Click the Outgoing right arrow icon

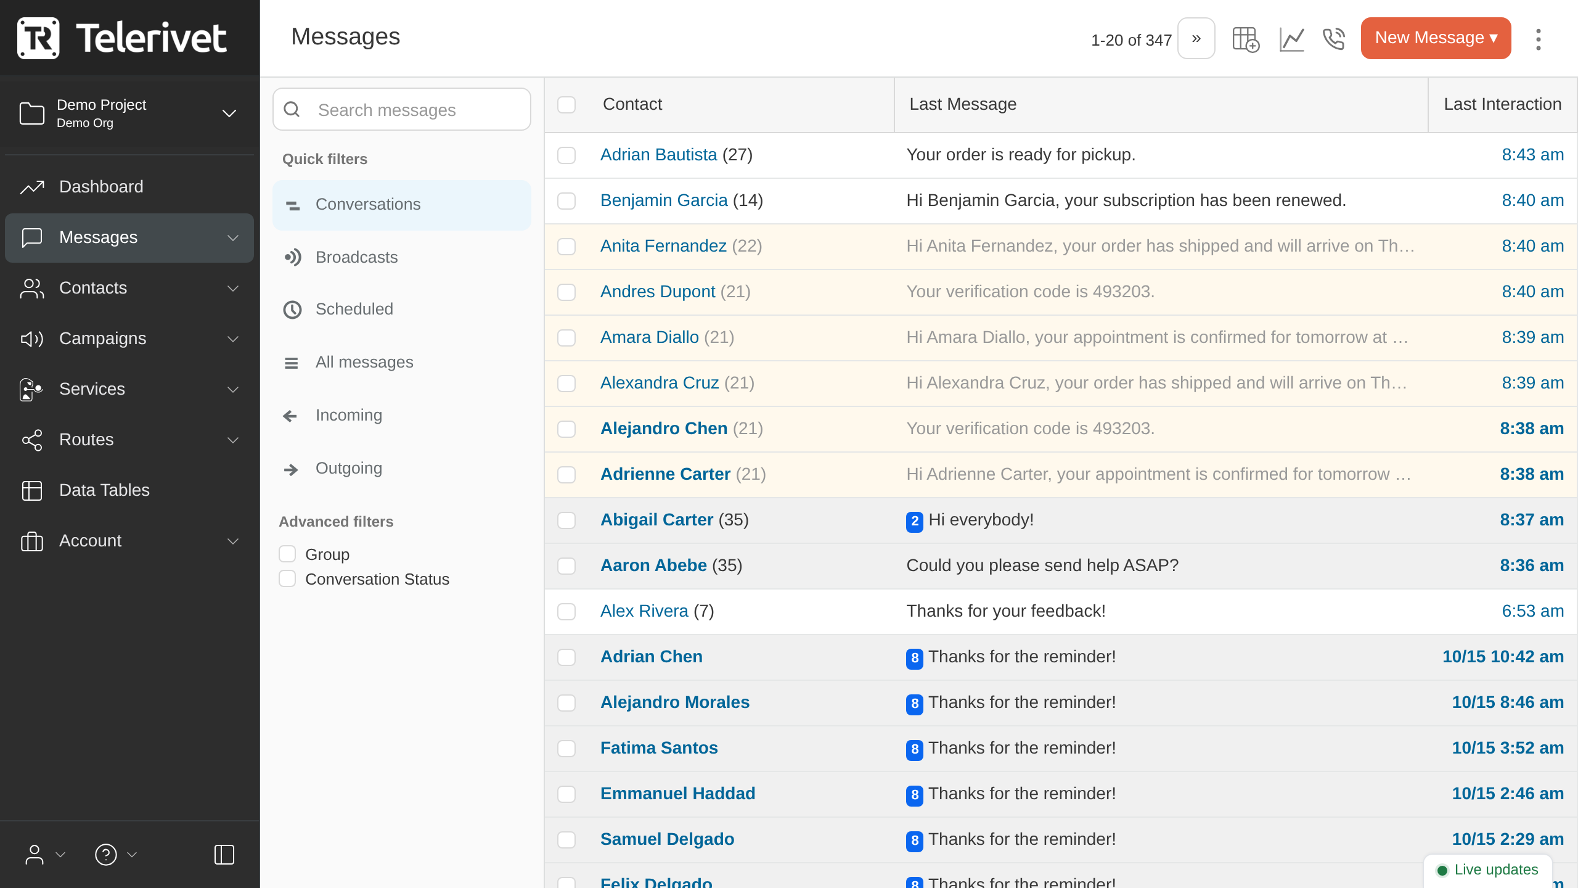point(291,470)
